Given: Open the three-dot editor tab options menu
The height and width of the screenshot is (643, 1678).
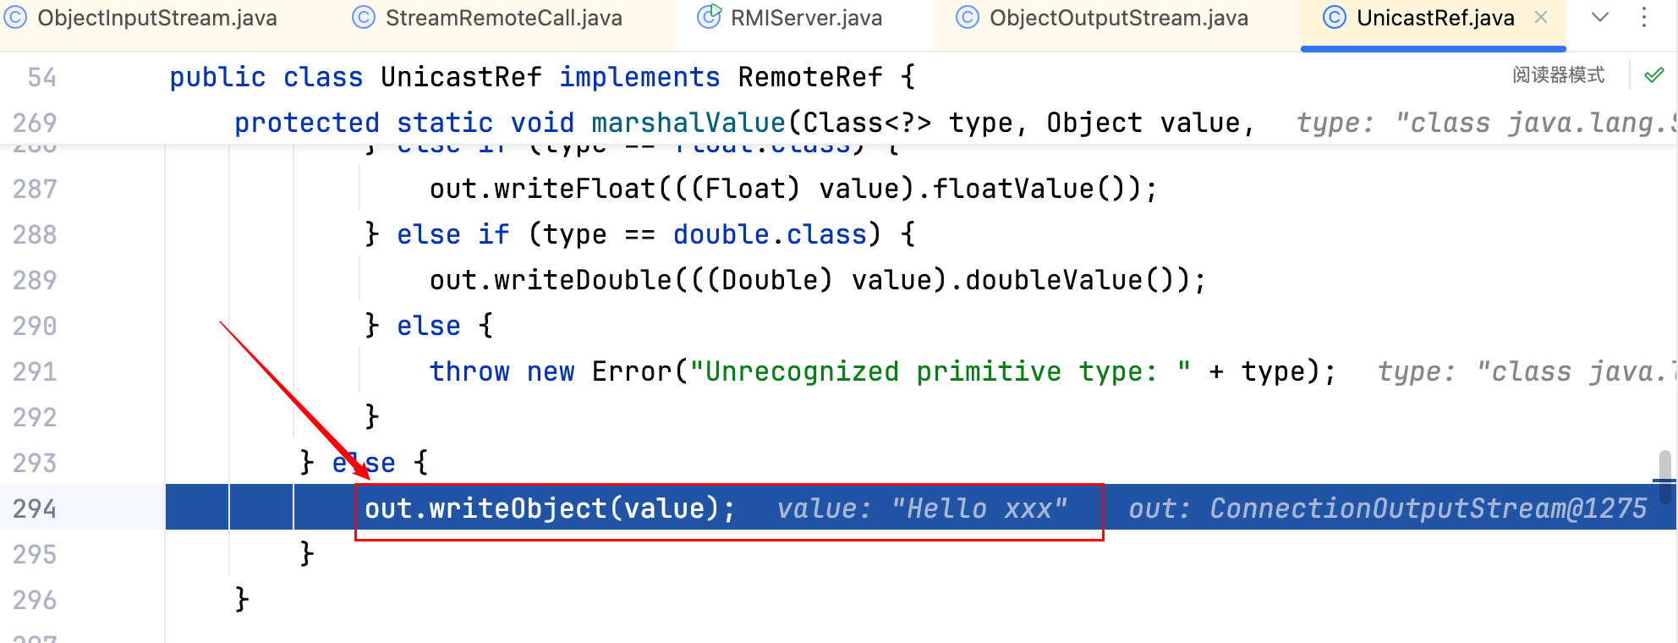Looking at the screenshot, I should [1644, 18].
